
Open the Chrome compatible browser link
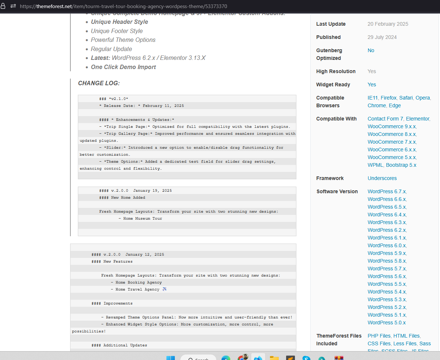pos(376,105)
